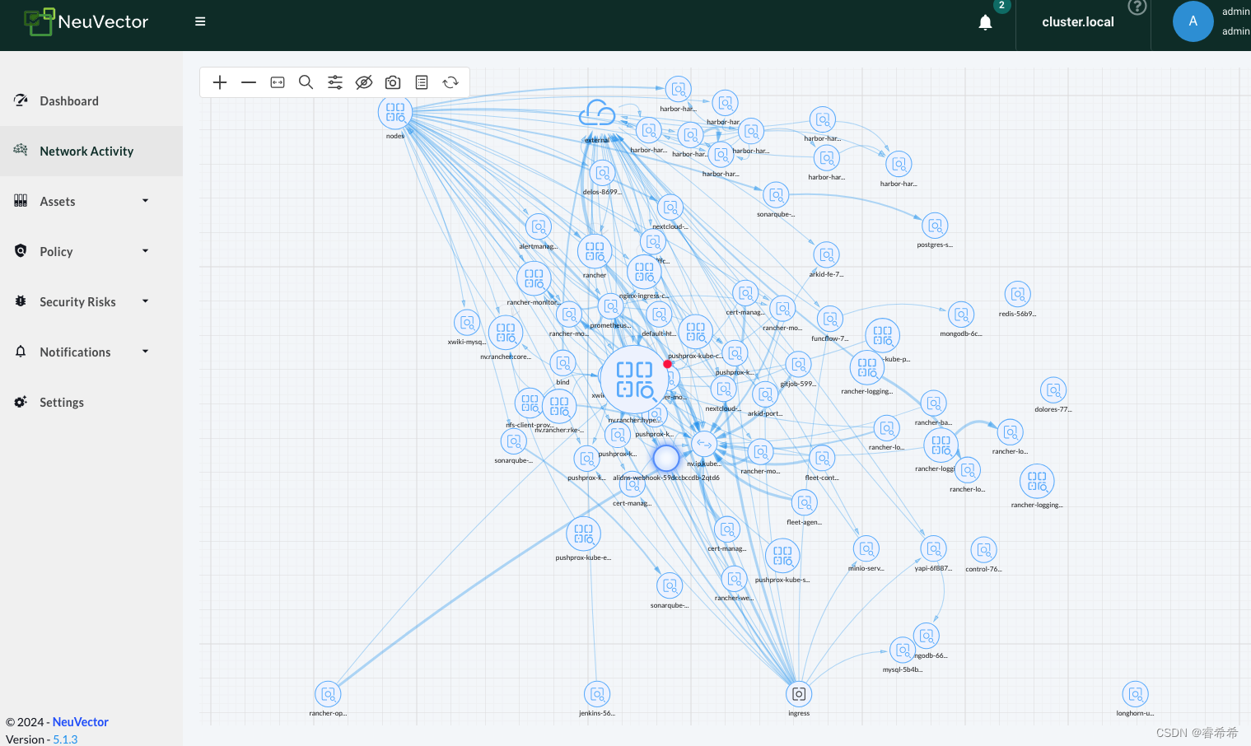Screen dimensions: 1251x746
Task: Select the nv.ip.kube... node
Action: coord(704,445)
